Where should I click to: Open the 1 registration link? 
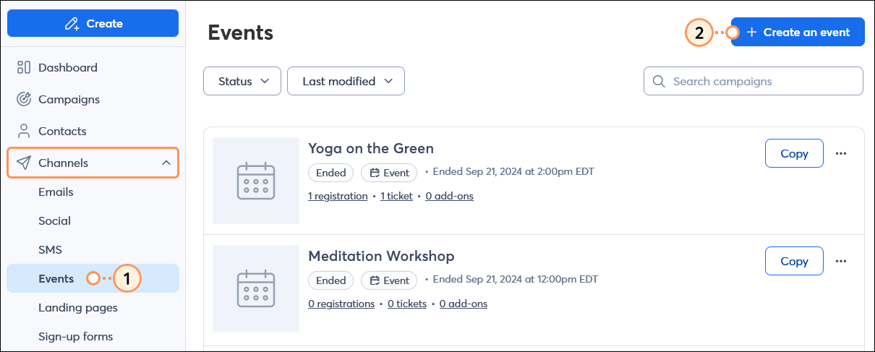point(338,196)
